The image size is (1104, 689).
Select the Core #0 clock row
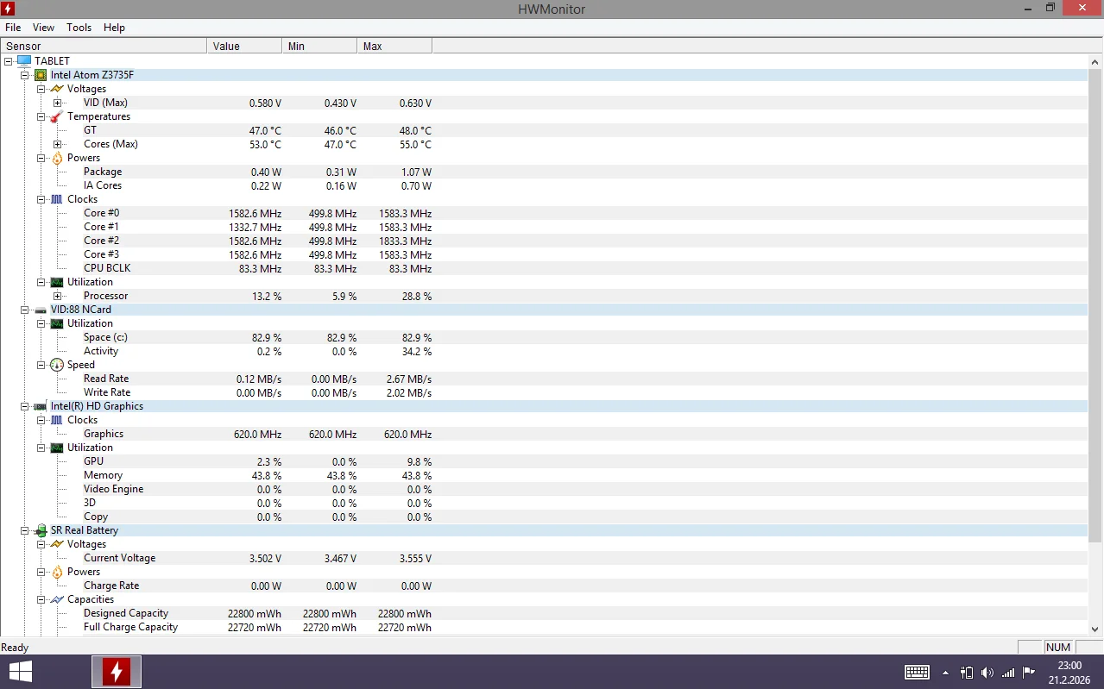(x=544, y=213)
